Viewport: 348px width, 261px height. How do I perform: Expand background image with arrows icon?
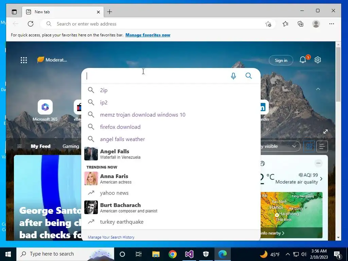pos(325,132)
